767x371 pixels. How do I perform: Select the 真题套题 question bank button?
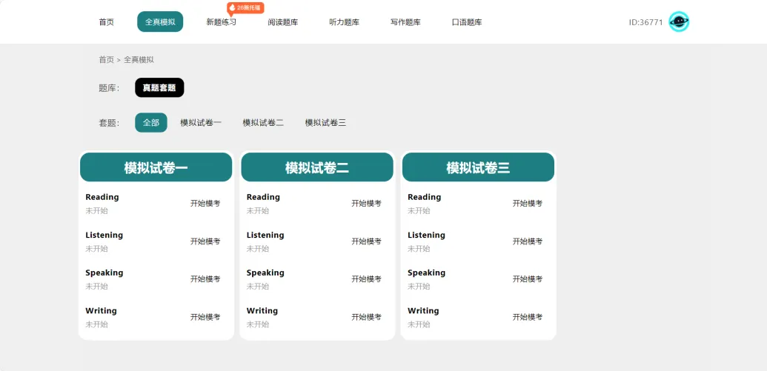(159, 87)
